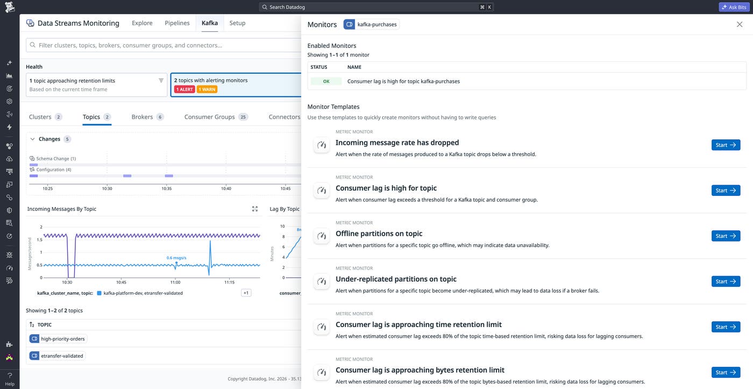Collapse the Changes section chevron

click(32, 139)
